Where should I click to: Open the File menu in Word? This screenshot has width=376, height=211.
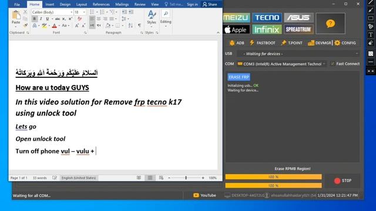pyautogui.click(x=17, y=4)
